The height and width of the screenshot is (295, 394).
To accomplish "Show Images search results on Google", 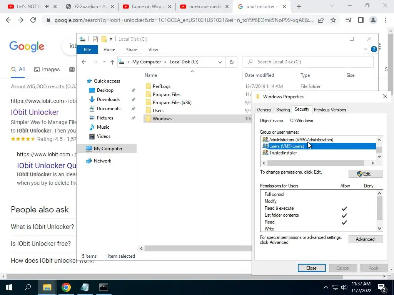I will [47, 70].
